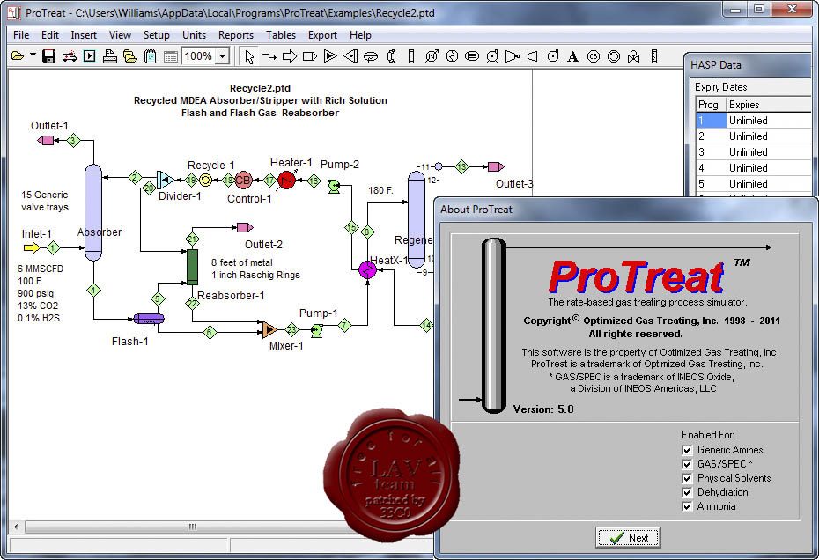Pick the dotted packed column tool

coord(654,55)
